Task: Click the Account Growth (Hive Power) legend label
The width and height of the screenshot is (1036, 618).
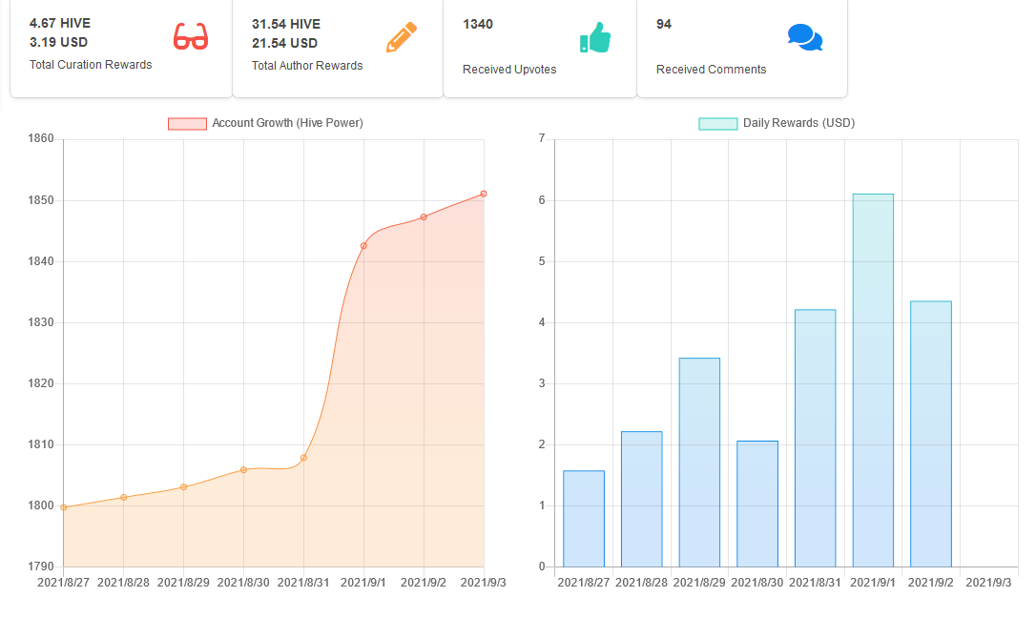Action: tap(287, 123)
